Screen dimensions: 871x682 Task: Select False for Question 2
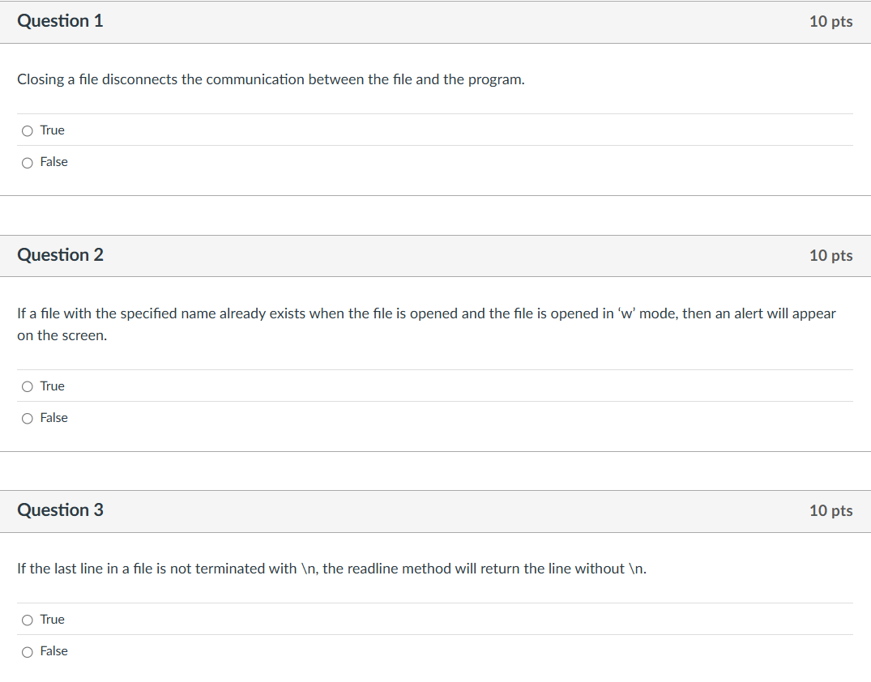27,418
